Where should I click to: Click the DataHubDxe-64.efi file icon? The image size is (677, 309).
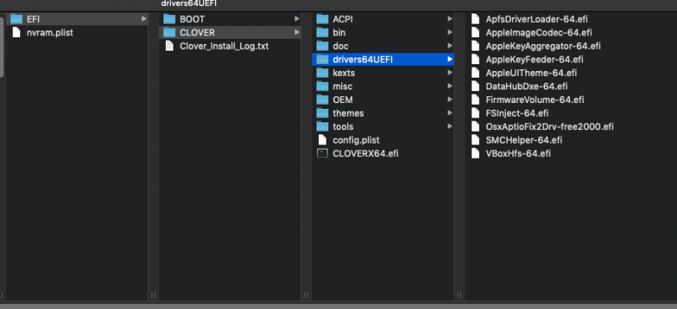476,86
